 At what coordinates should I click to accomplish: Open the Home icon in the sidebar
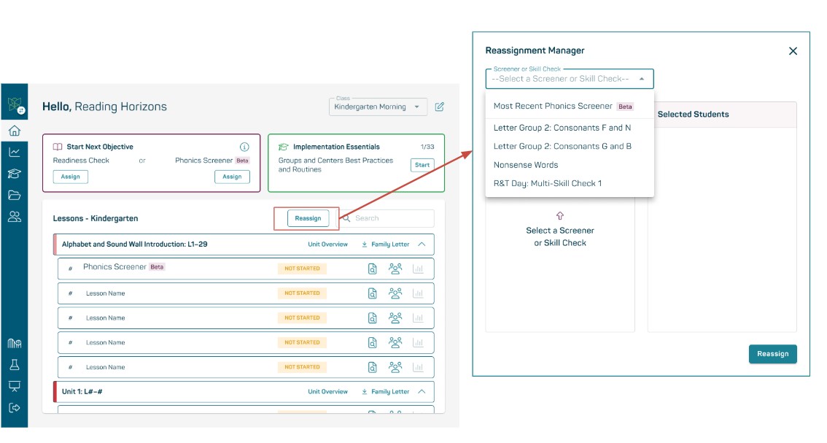pos(15,131)
